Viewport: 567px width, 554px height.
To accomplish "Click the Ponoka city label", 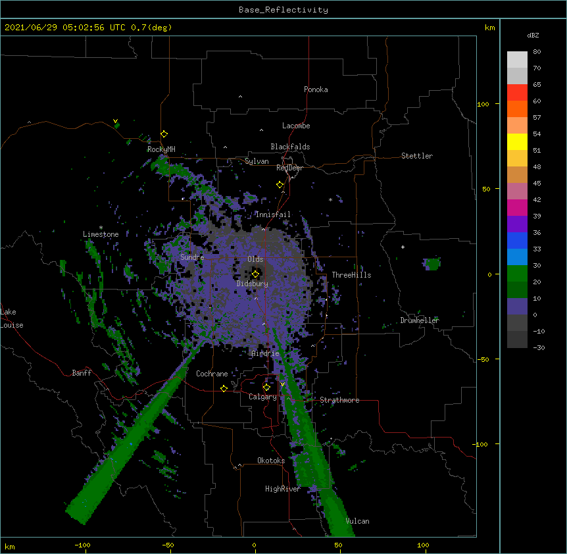I will [316, 89].
